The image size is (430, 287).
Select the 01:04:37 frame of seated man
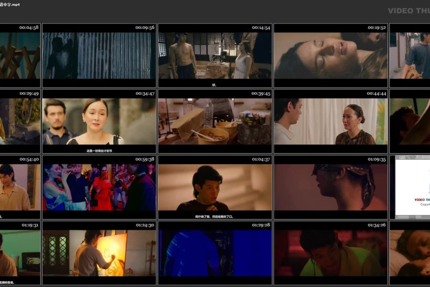tap(215, 188)
